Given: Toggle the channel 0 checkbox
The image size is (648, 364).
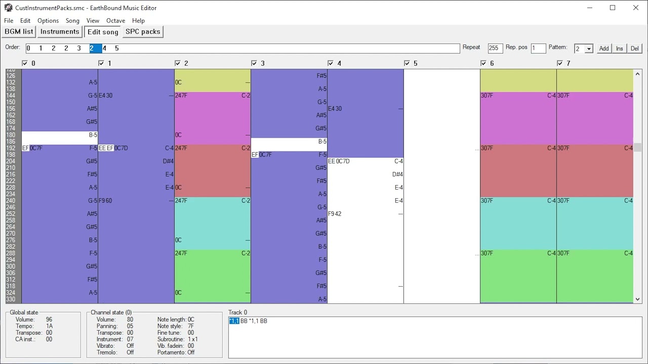Looking at the screenshot, I should point(25,63).
